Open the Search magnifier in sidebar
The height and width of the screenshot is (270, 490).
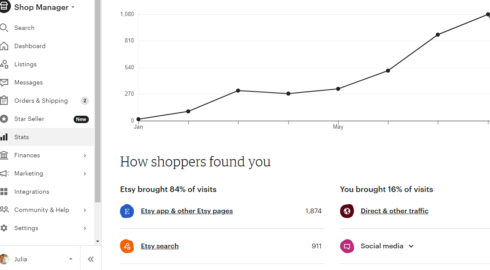[4, 28]
